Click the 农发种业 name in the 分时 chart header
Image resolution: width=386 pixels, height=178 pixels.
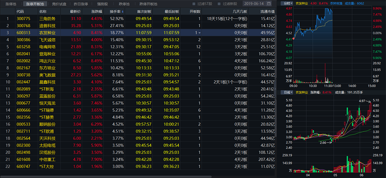tap(301, 3)
